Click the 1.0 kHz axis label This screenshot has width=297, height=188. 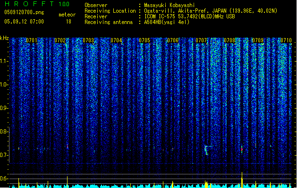(x=4, y=85)
